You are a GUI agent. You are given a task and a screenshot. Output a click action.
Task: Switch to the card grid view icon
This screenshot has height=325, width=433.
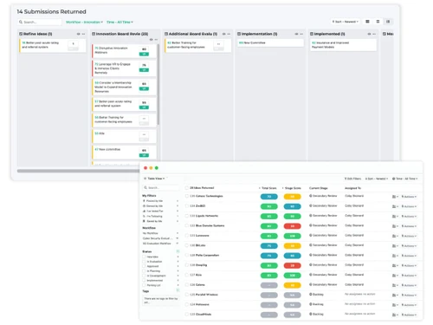pyautogui.click(x=367, y=22)
